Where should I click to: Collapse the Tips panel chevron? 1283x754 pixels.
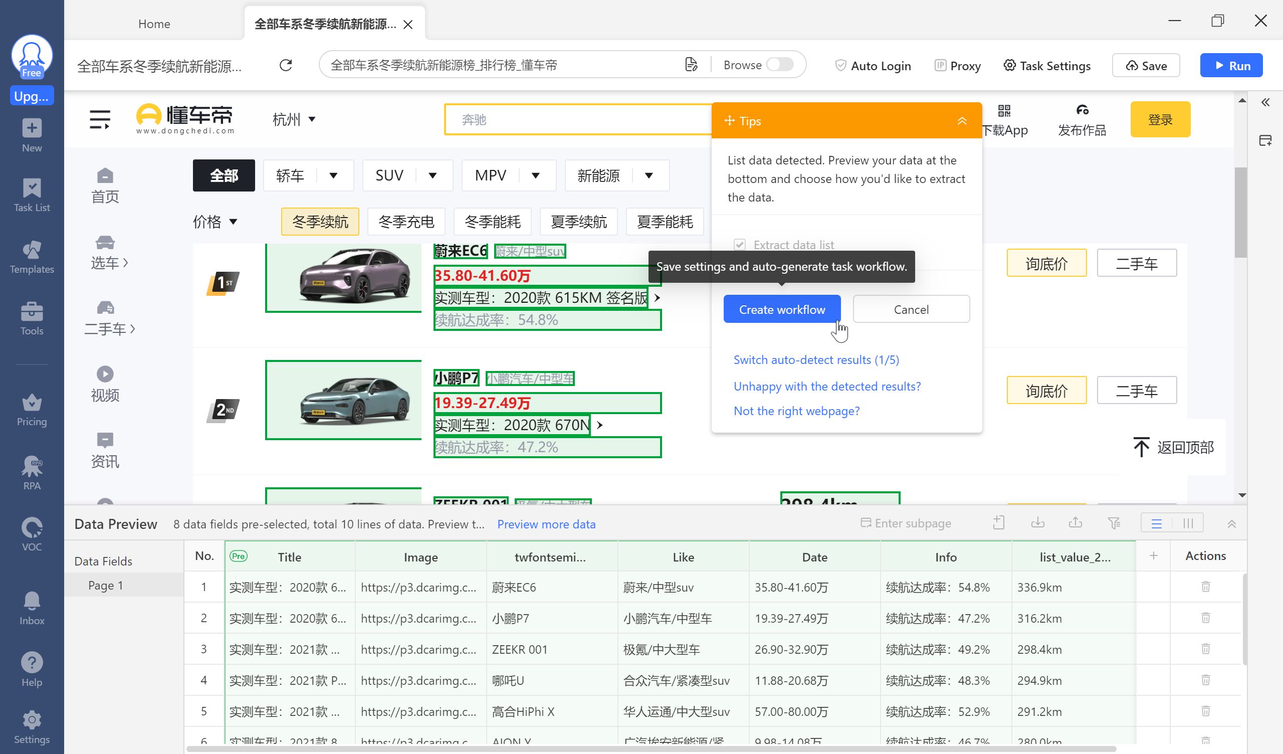(x=962, y=121)
